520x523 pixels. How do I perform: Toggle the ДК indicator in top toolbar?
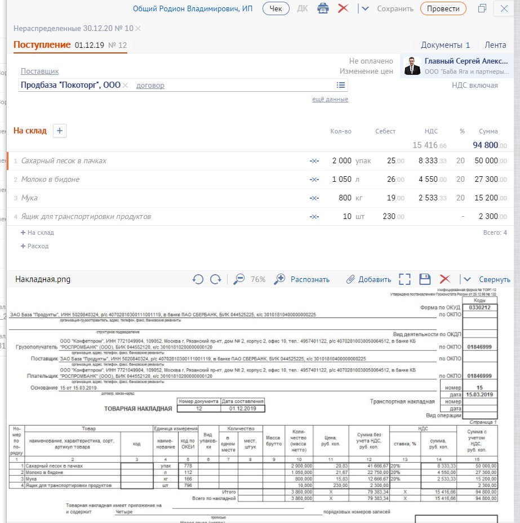coord(303,8)
